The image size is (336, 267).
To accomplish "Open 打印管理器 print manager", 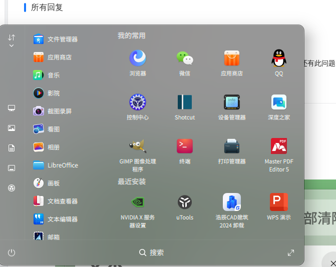I will point(232,151).
